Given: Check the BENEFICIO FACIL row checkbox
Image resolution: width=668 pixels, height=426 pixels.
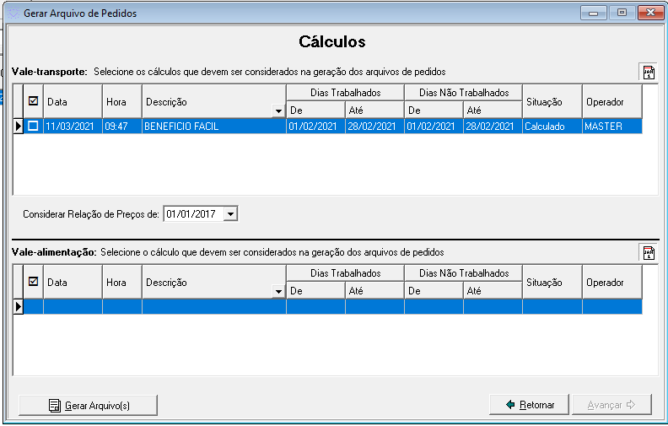Looking at the screenshot, I should coord(34,127).
